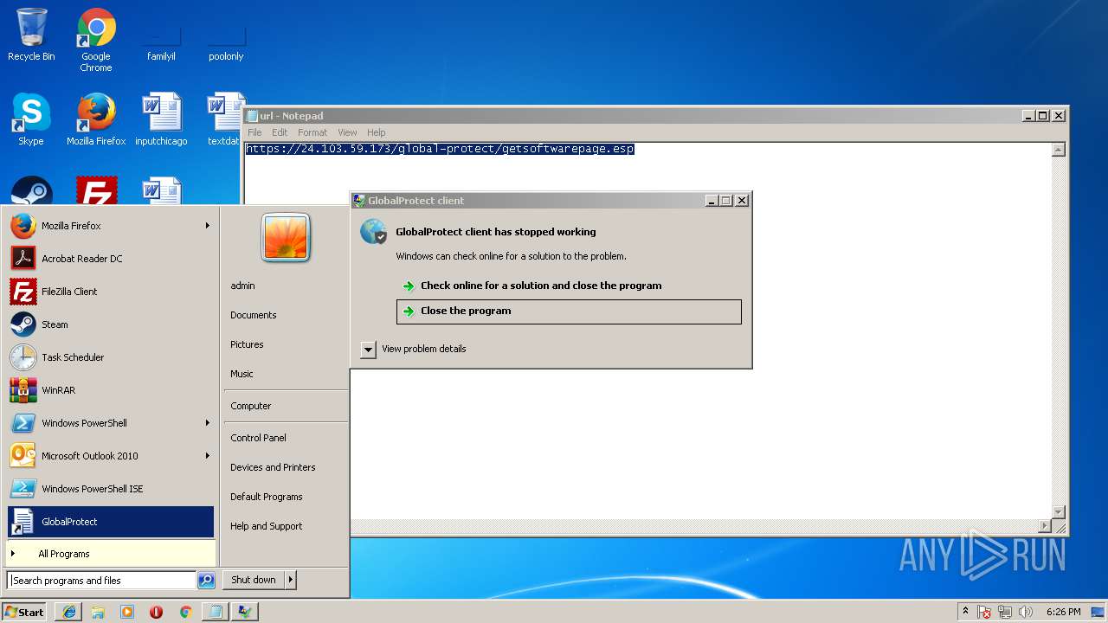Click the Chrome icon on the taskbar
The image size is (1108, 623).
pyautogui.click(x=185, y=612)
